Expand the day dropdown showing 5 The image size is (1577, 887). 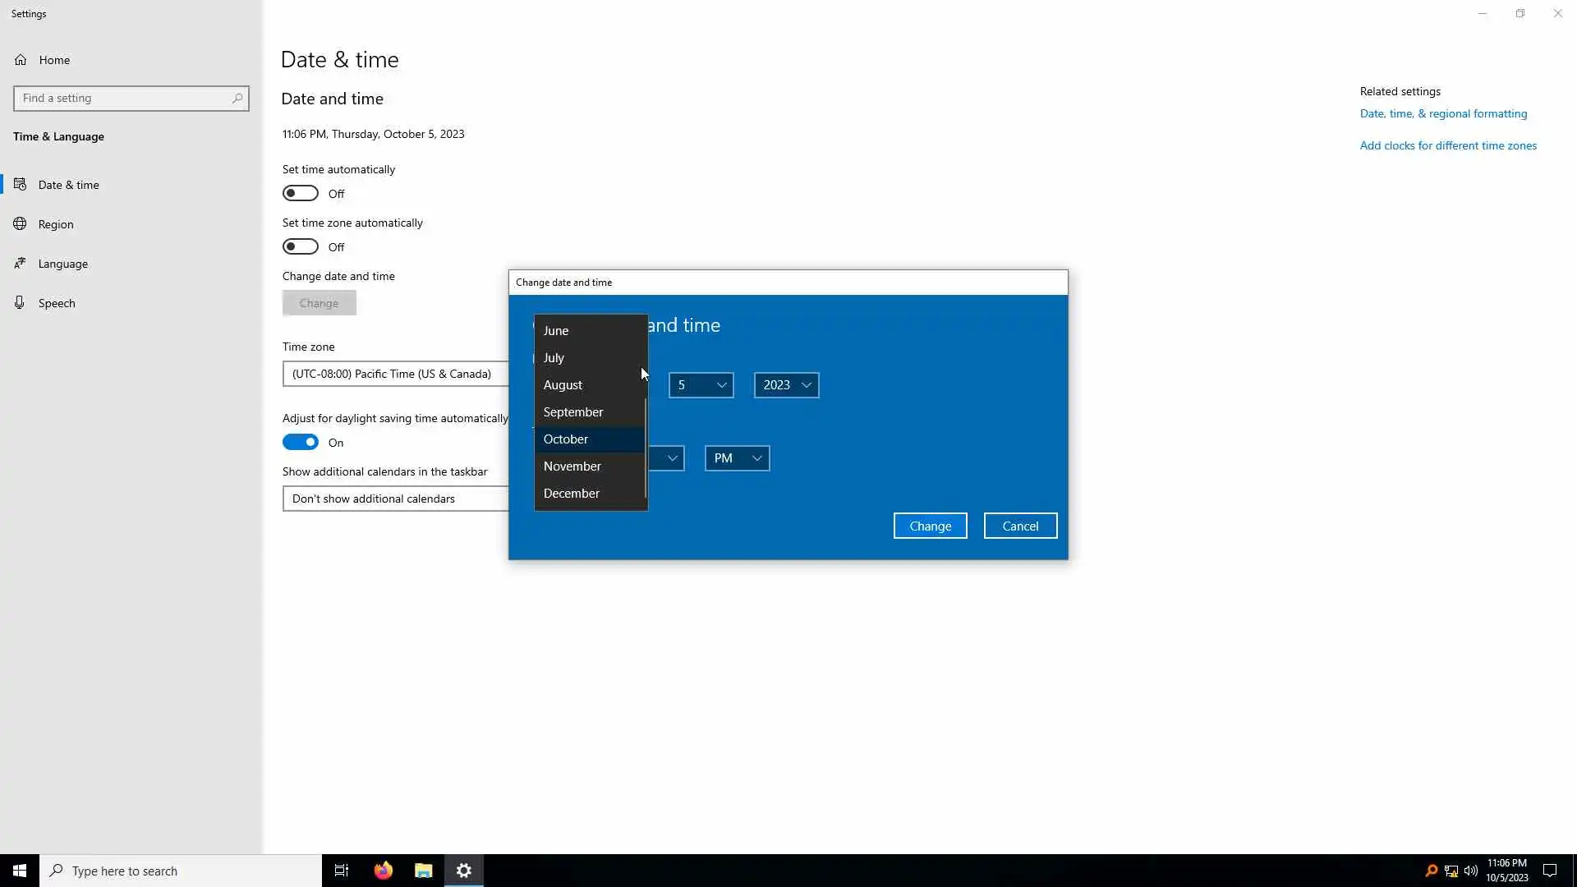[701, 385]
